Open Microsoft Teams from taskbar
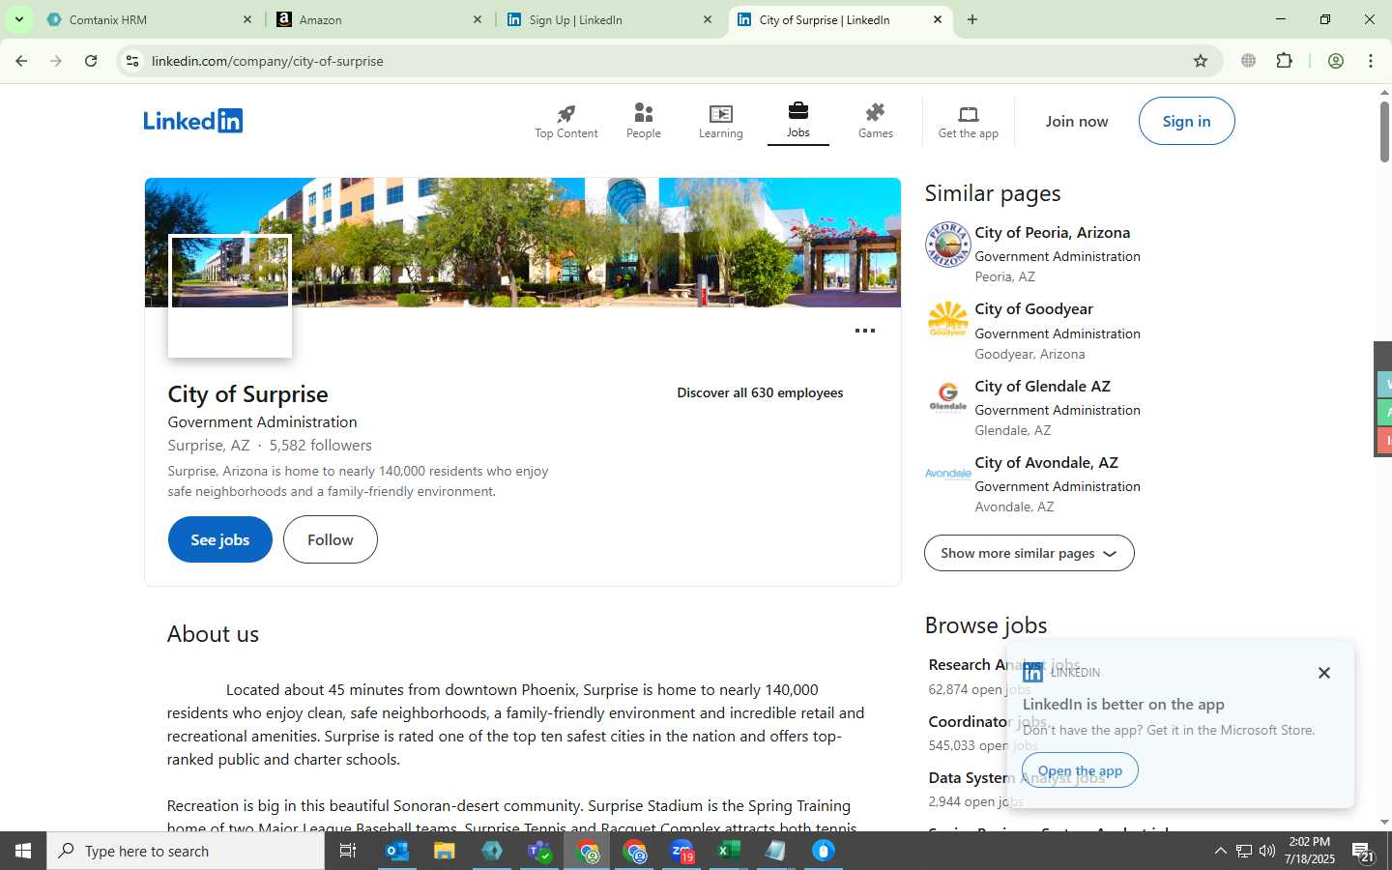The image size is (1392, 870). click(539, 851)
